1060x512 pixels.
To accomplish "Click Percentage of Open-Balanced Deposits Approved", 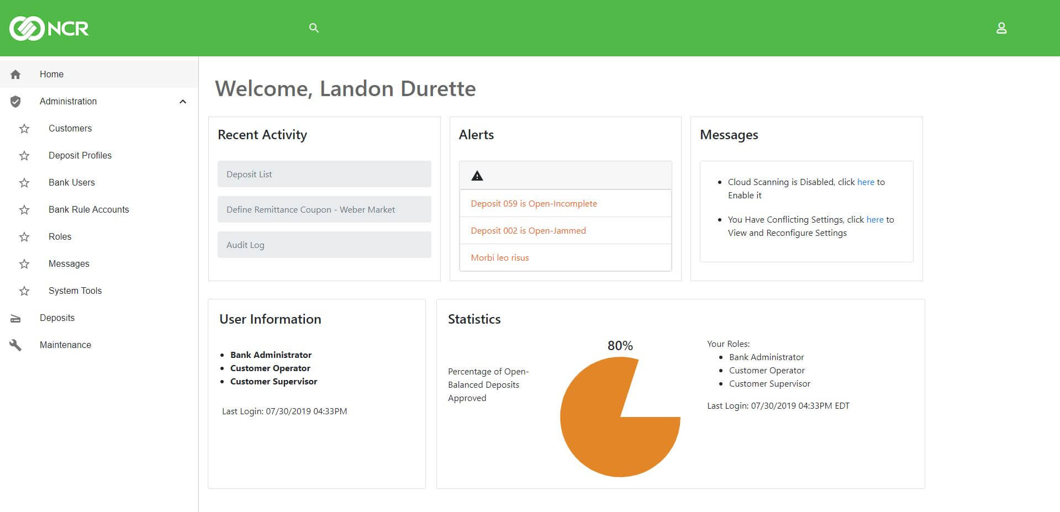I will coord(488,384).
